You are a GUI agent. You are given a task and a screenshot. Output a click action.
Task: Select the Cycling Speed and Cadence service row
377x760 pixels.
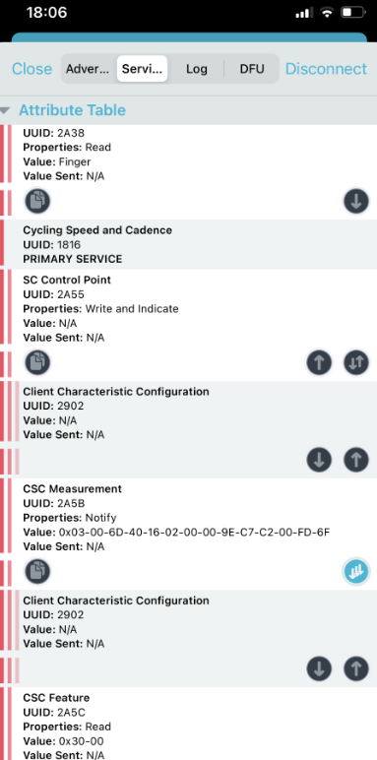pyautogui.click(x=189, y=244)
